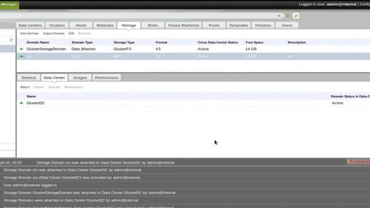Click the 'GlusterFS' storage type cell
Image resolution: width=370 pixels, height=208 pixels.
point(122,49)
